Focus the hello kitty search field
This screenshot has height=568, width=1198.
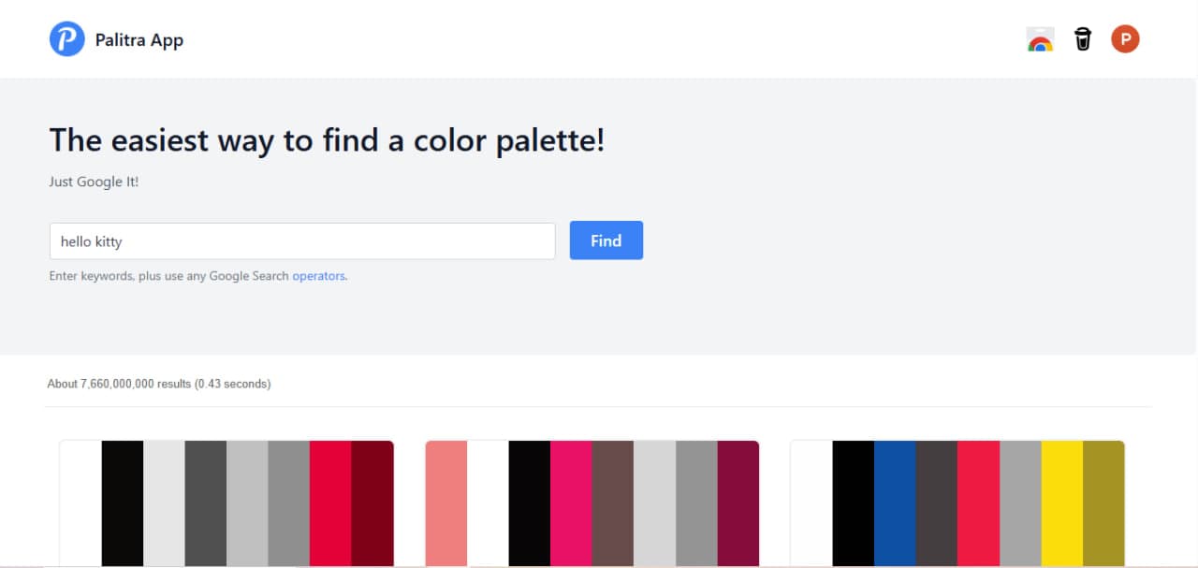click(302, 241)
